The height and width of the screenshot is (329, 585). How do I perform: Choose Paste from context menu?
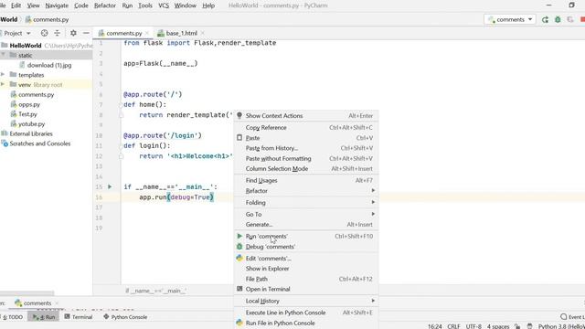pos(306,138)
